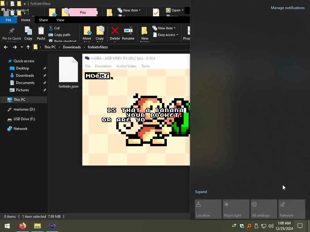This screenshot has width=310, height=232.
Task: Select the forkietv.json file
Action: click(68, 72)
